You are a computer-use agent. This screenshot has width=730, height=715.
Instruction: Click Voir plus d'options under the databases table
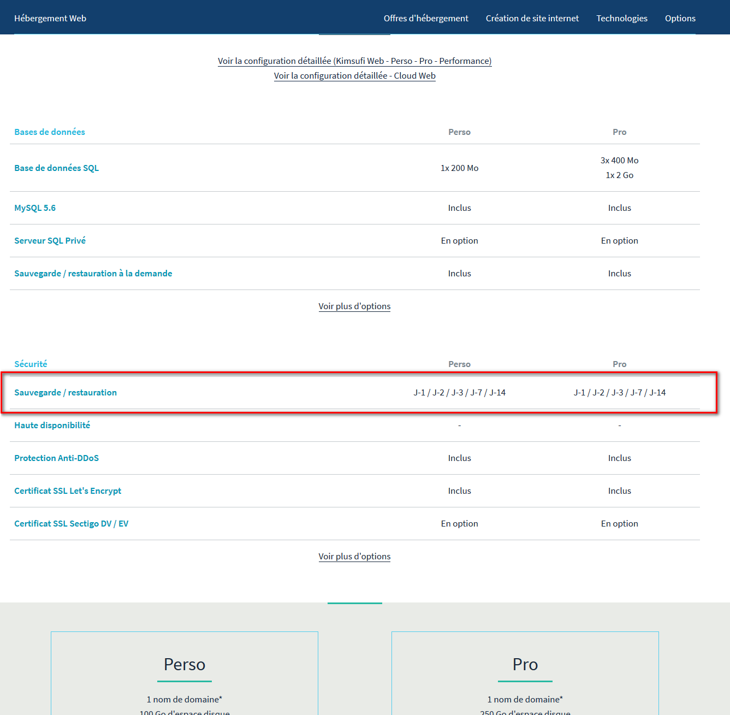[355, 306]
